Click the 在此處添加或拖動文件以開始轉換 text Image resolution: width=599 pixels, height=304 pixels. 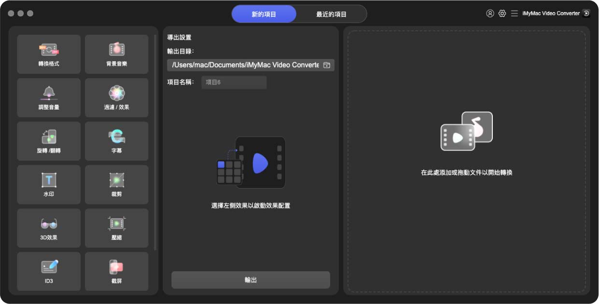[467, 172]
